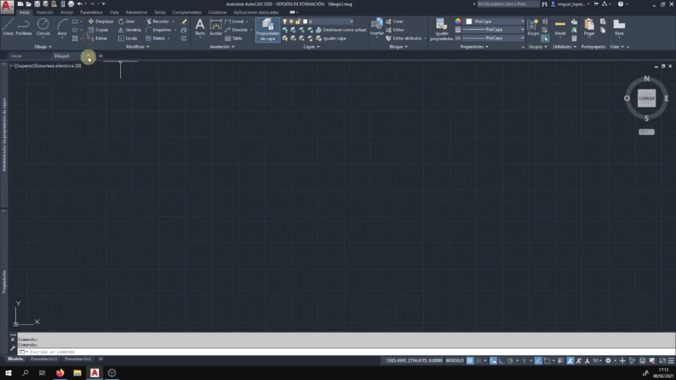The width and height of the screenshot is (676, 380).
Task: Select the Polilínea tool
Action: [x=24, y=26]
